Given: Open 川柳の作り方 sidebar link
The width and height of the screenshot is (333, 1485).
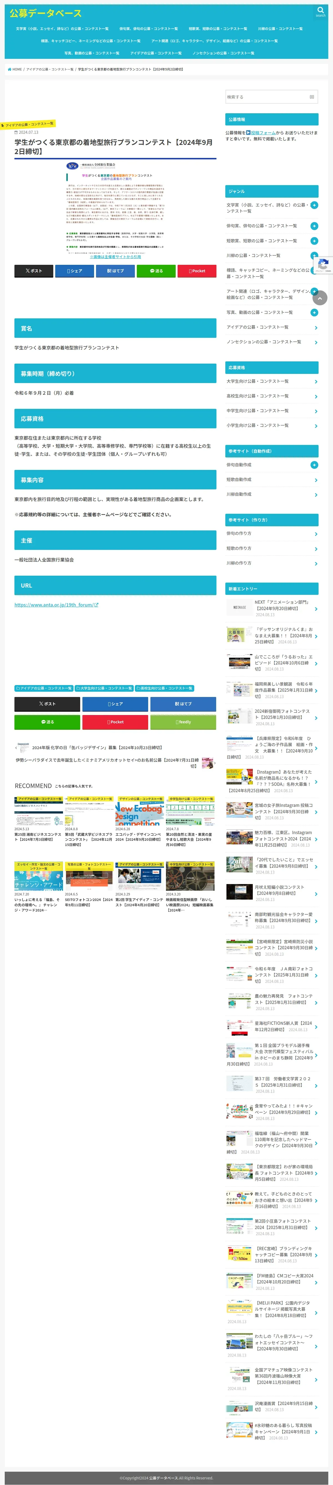Looking at the screenshot, I should coord(271,563).
